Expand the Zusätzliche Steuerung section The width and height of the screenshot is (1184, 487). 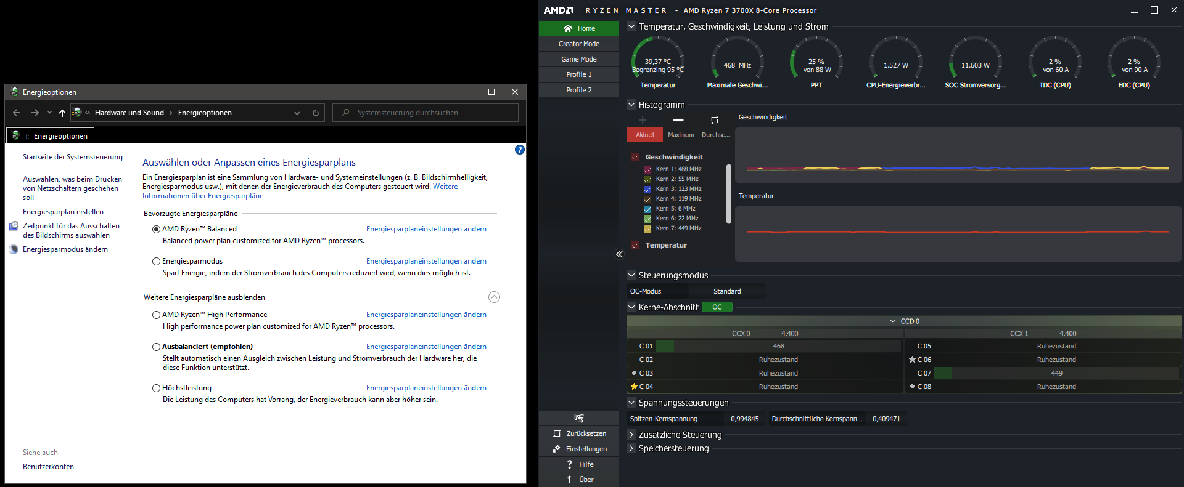click(x=631, y=435)
